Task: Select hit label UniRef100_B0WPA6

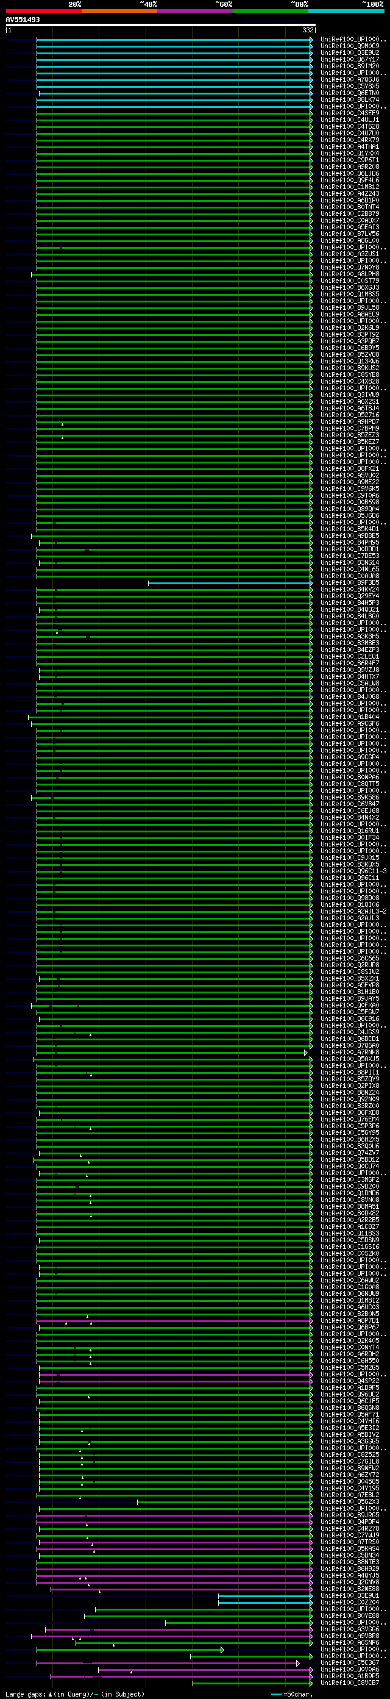Action: 350,777
